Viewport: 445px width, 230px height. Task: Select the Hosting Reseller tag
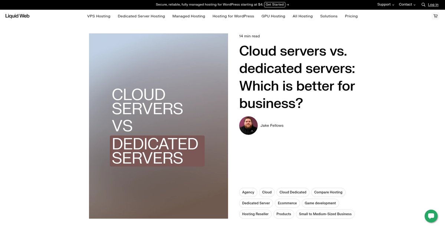(256, 214)
